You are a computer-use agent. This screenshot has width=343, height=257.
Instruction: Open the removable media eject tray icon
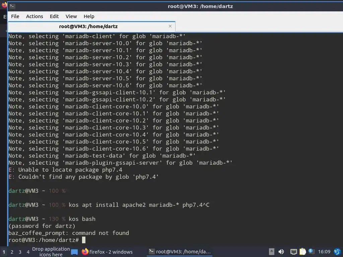click(x=271, y=252)
